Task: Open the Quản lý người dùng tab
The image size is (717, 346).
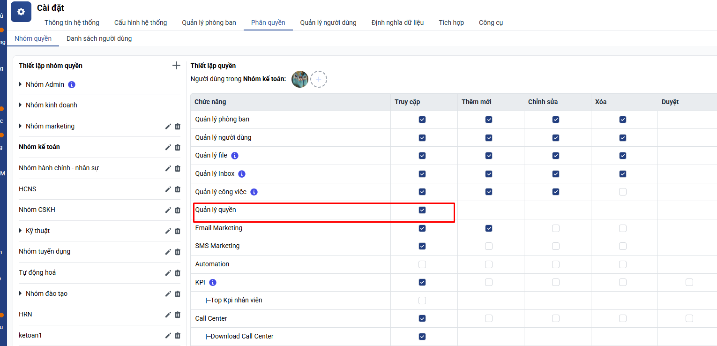Action: 328,23
